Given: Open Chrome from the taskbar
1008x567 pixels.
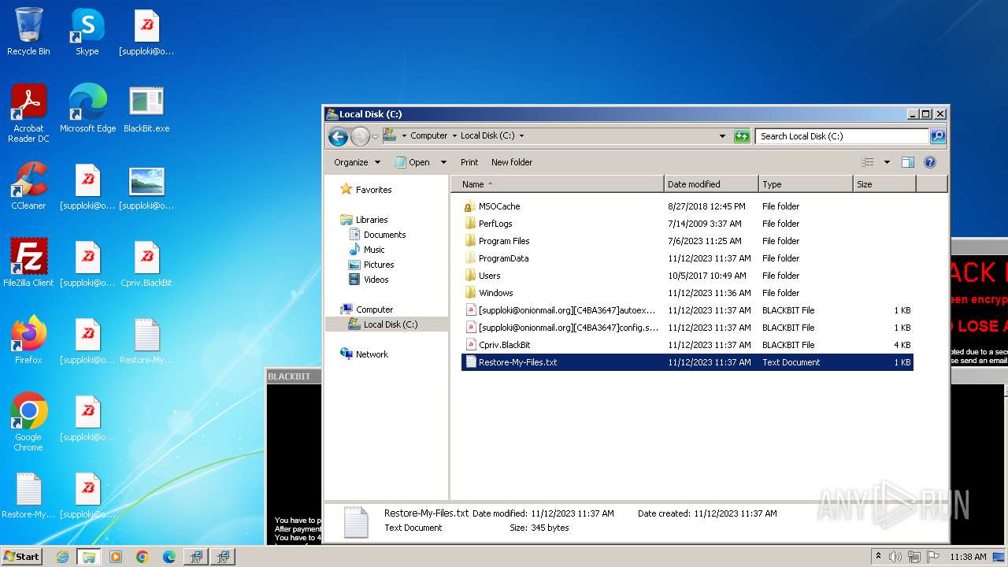Looking at the screenshot, I should point(143,557).
